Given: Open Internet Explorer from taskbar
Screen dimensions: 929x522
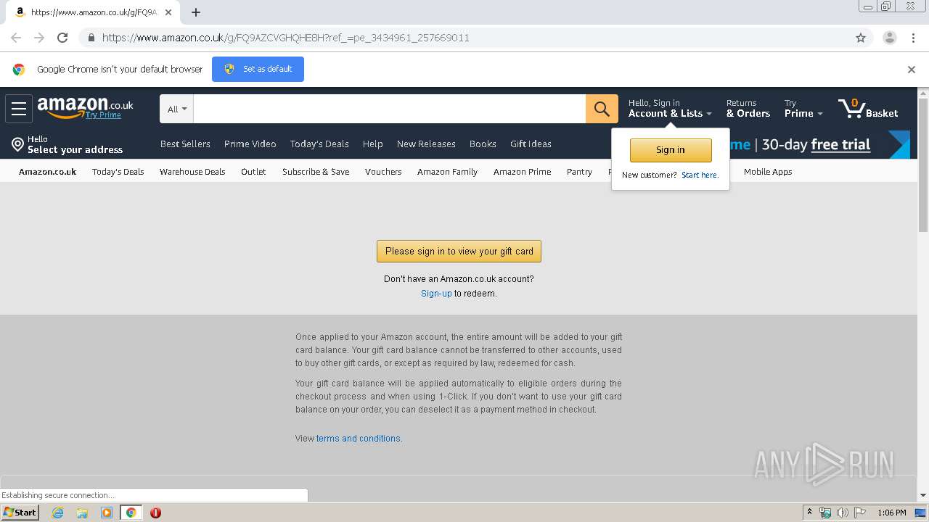Looking at the screenshot, I should pos(57,513).
